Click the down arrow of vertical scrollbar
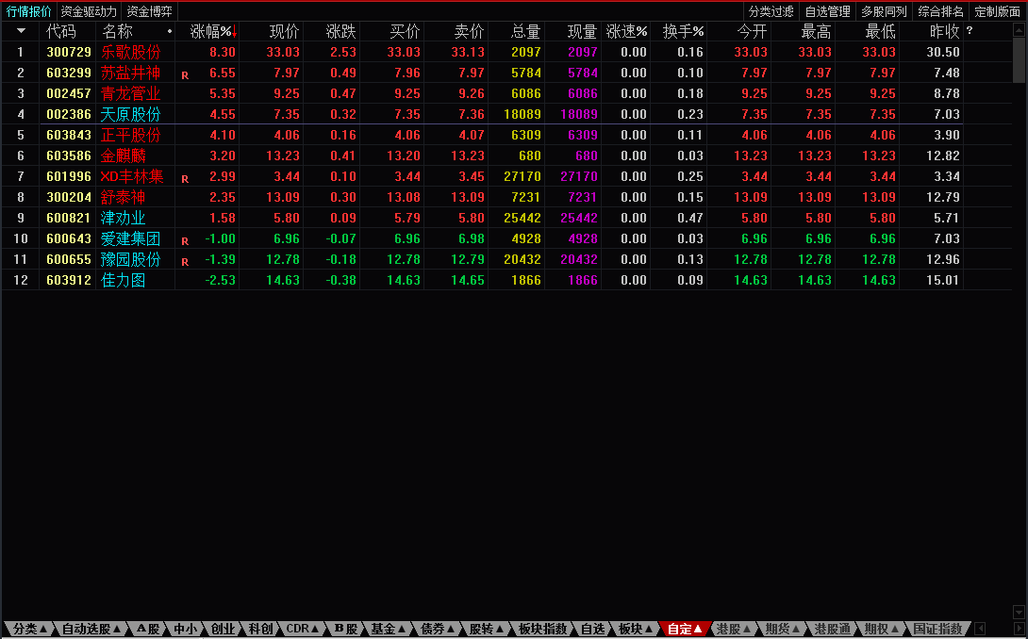 click(1019, 613)
